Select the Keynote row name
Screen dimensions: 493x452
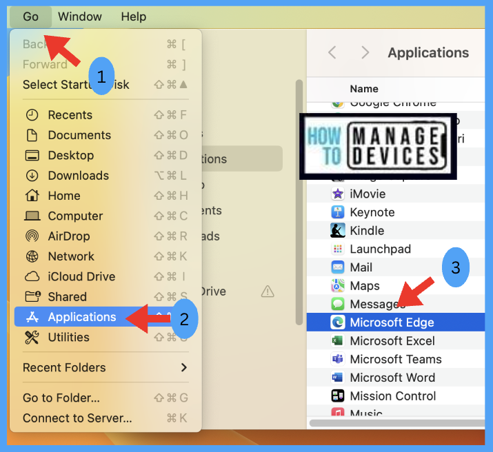click(x=372, y=212)
